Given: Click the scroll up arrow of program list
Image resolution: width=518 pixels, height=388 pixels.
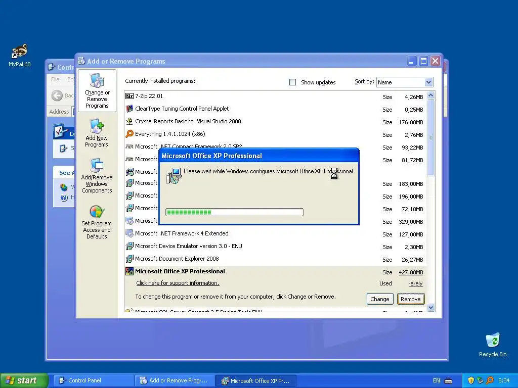Looking at the screenshot, I should 430,95.
